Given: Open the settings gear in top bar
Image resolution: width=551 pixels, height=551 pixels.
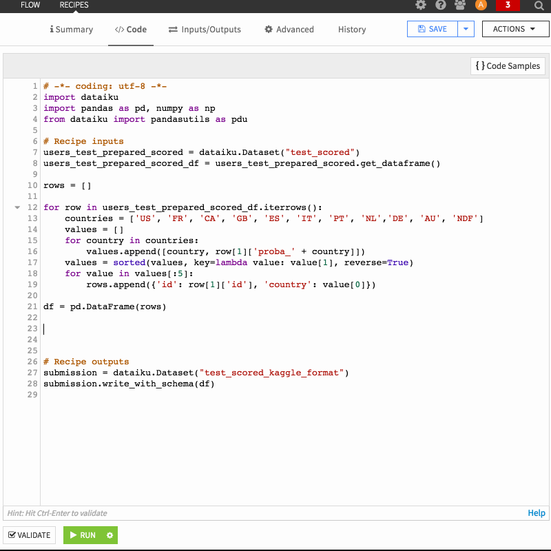Looking at the screenshot, I should tap(421, 5).
